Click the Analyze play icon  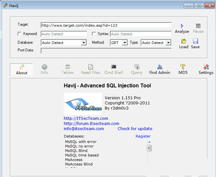182,26
